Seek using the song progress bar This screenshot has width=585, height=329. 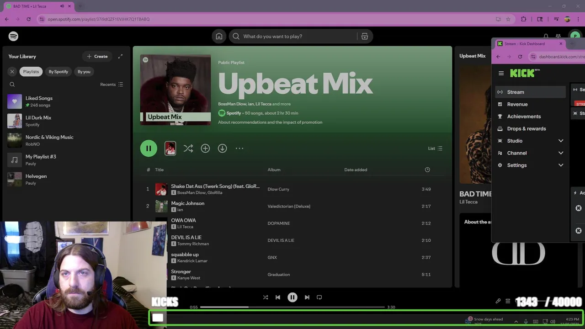292,307
